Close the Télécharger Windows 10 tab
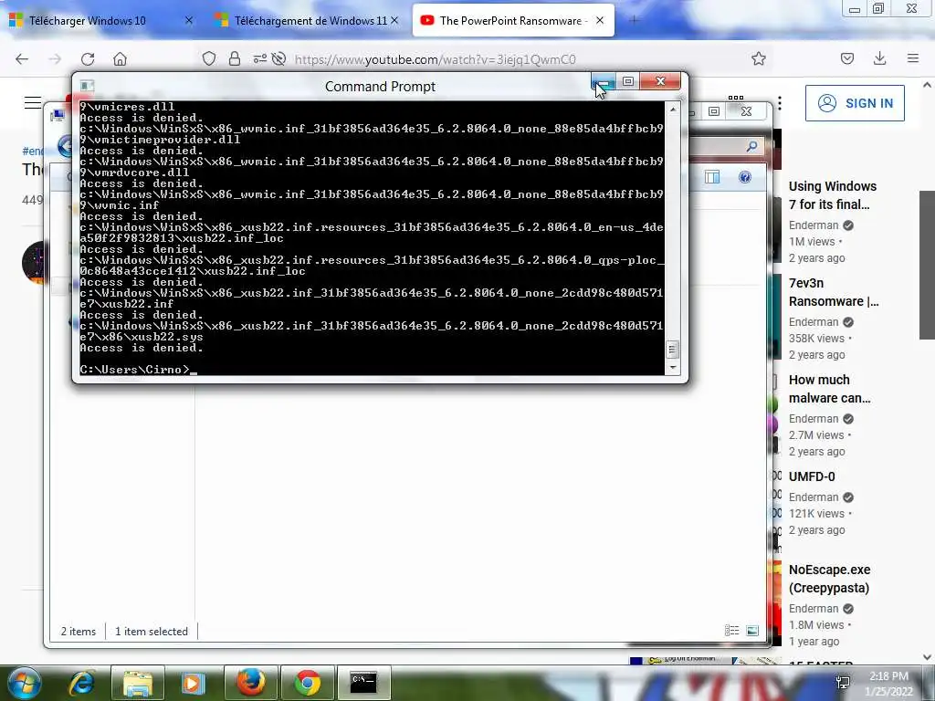935x701 pixels. [x=189, y=21]
